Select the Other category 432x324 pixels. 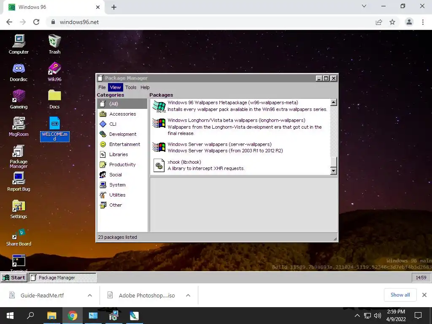point(122,205)
